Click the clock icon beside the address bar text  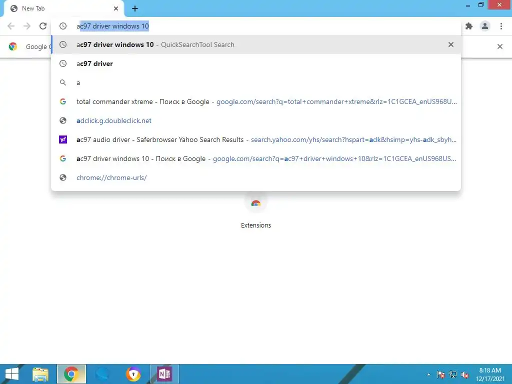pos(63,26)
